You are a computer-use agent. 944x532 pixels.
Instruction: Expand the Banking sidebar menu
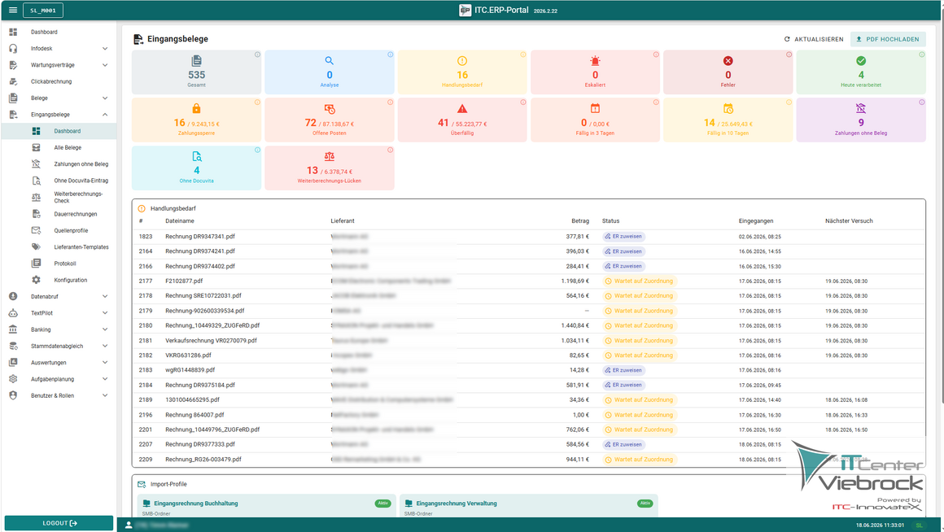tap(59, 329)
